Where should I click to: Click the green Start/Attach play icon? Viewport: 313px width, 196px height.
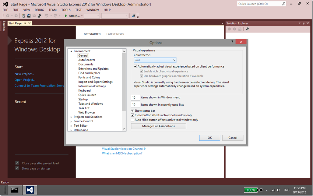click(66, 16)
